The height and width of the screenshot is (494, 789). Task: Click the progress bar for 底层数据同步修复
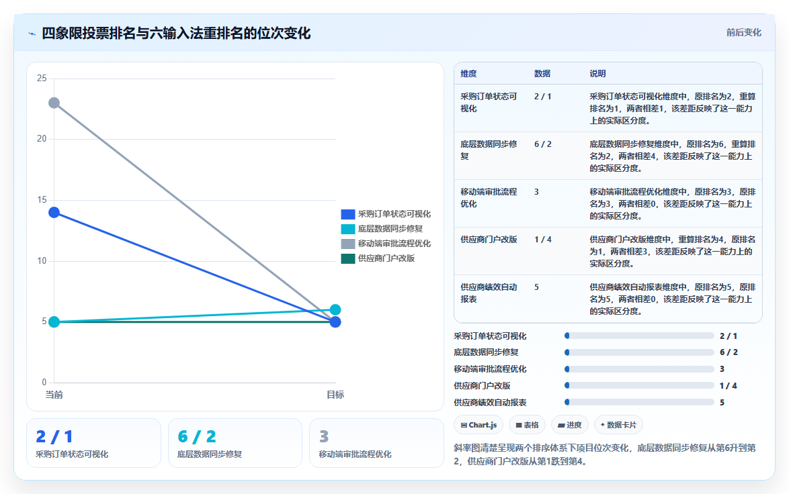640,352
